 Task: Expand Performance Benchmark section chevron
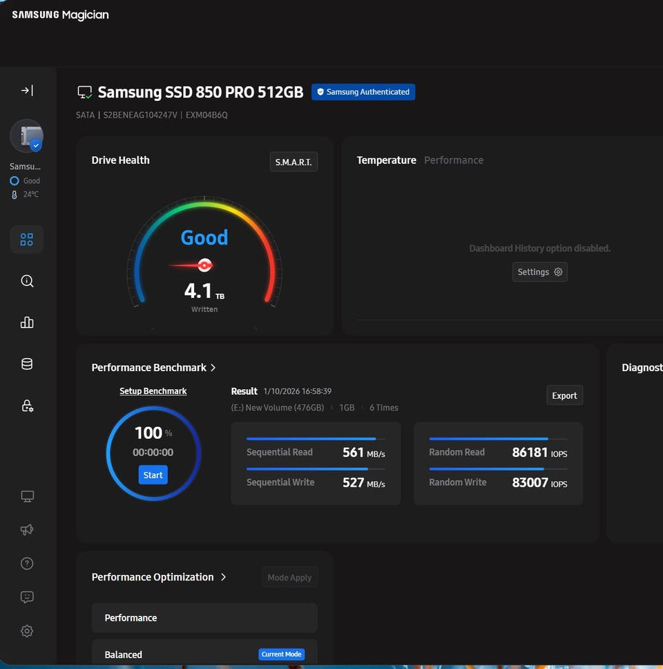(213, 368)
